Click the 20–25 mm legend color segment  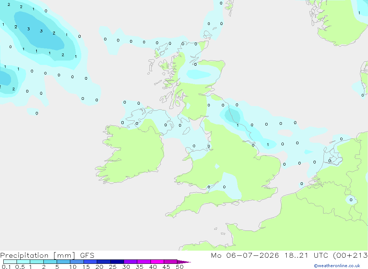pyautogui.click(x=103, y=262)
